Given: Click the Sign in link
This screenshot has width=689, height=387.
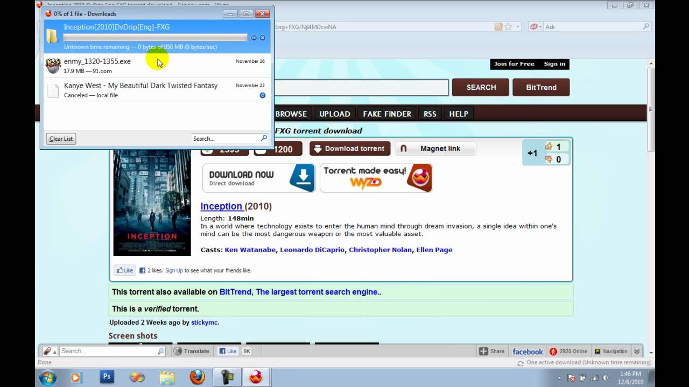Looking at the screenshot, I should (554, 64).
